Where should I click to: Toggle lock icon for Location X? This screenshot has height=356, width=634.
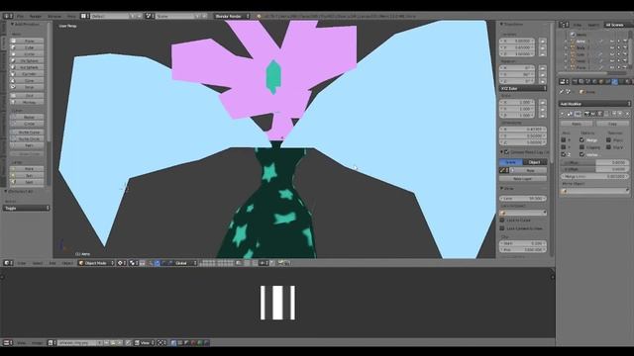pyautogui.click(x=543, y=42)
